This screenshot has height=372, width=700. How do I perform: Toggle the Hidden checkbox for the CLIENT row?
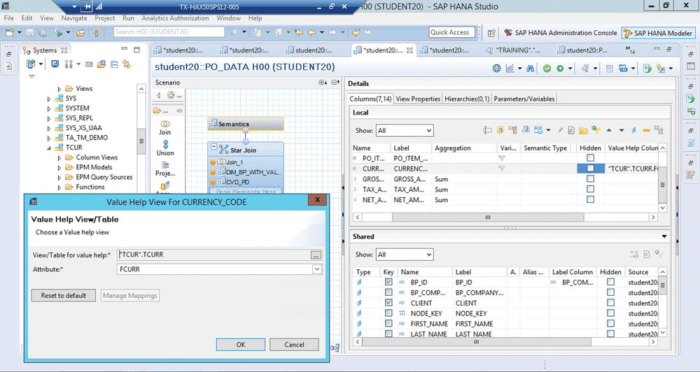610,303
